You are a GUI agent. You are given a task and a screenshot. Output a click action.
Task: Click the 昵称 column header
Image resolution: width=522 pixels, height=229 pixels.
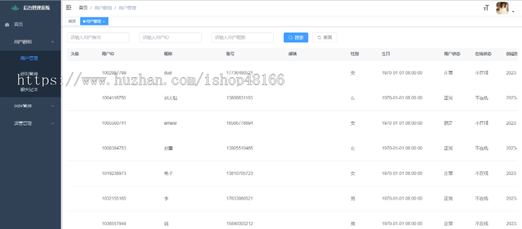168,54
